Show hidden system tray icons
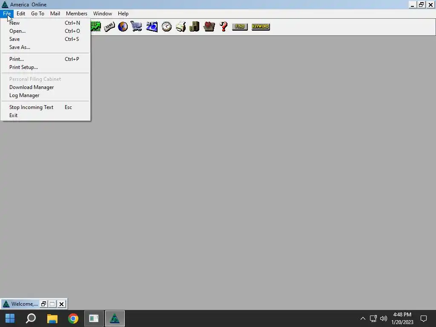The image size is (436, 327). click(x=363, y=318)
